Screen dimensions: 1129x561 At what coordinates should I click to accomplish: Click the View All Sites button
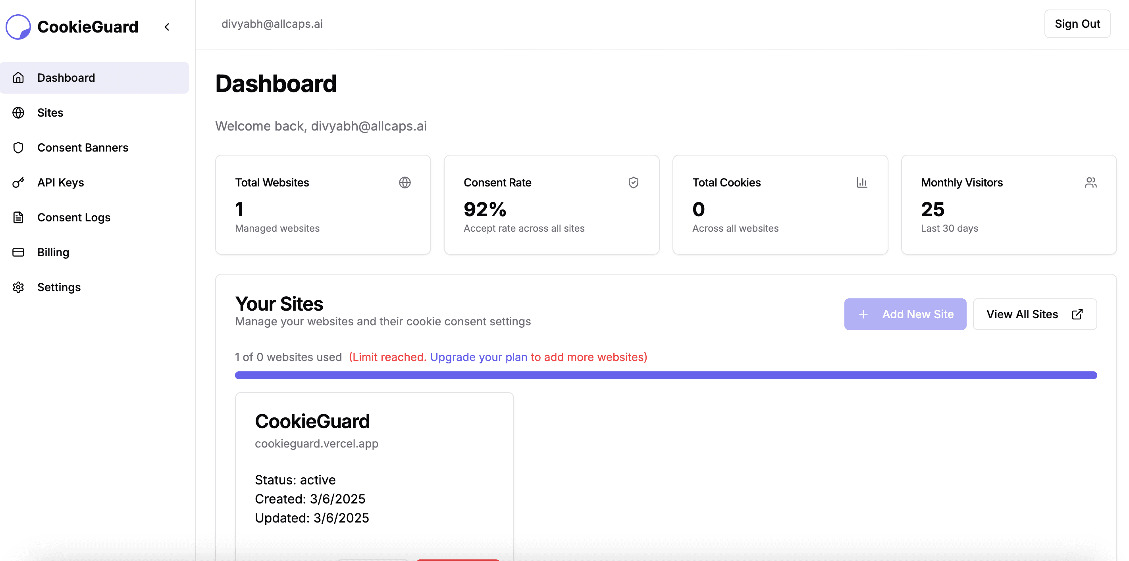1035,314
